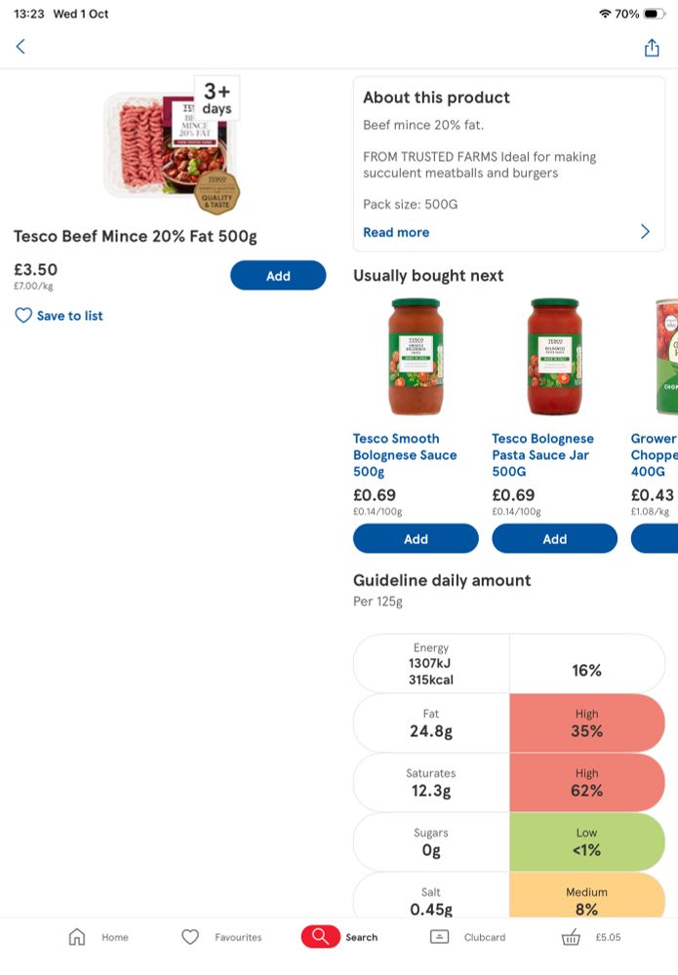This screenshot has height=975, width=678.
Task: Tap the back arrow icon
Action: 20,47
